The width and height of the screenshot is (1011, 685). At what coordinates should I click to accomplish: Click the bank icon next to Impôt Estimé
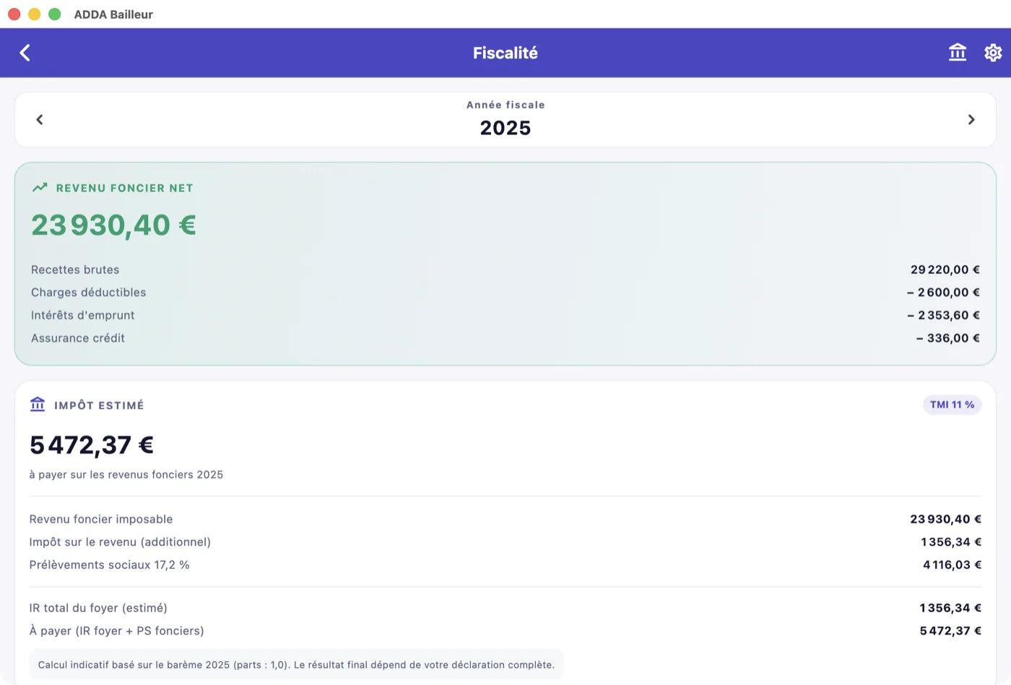[38, 405]
